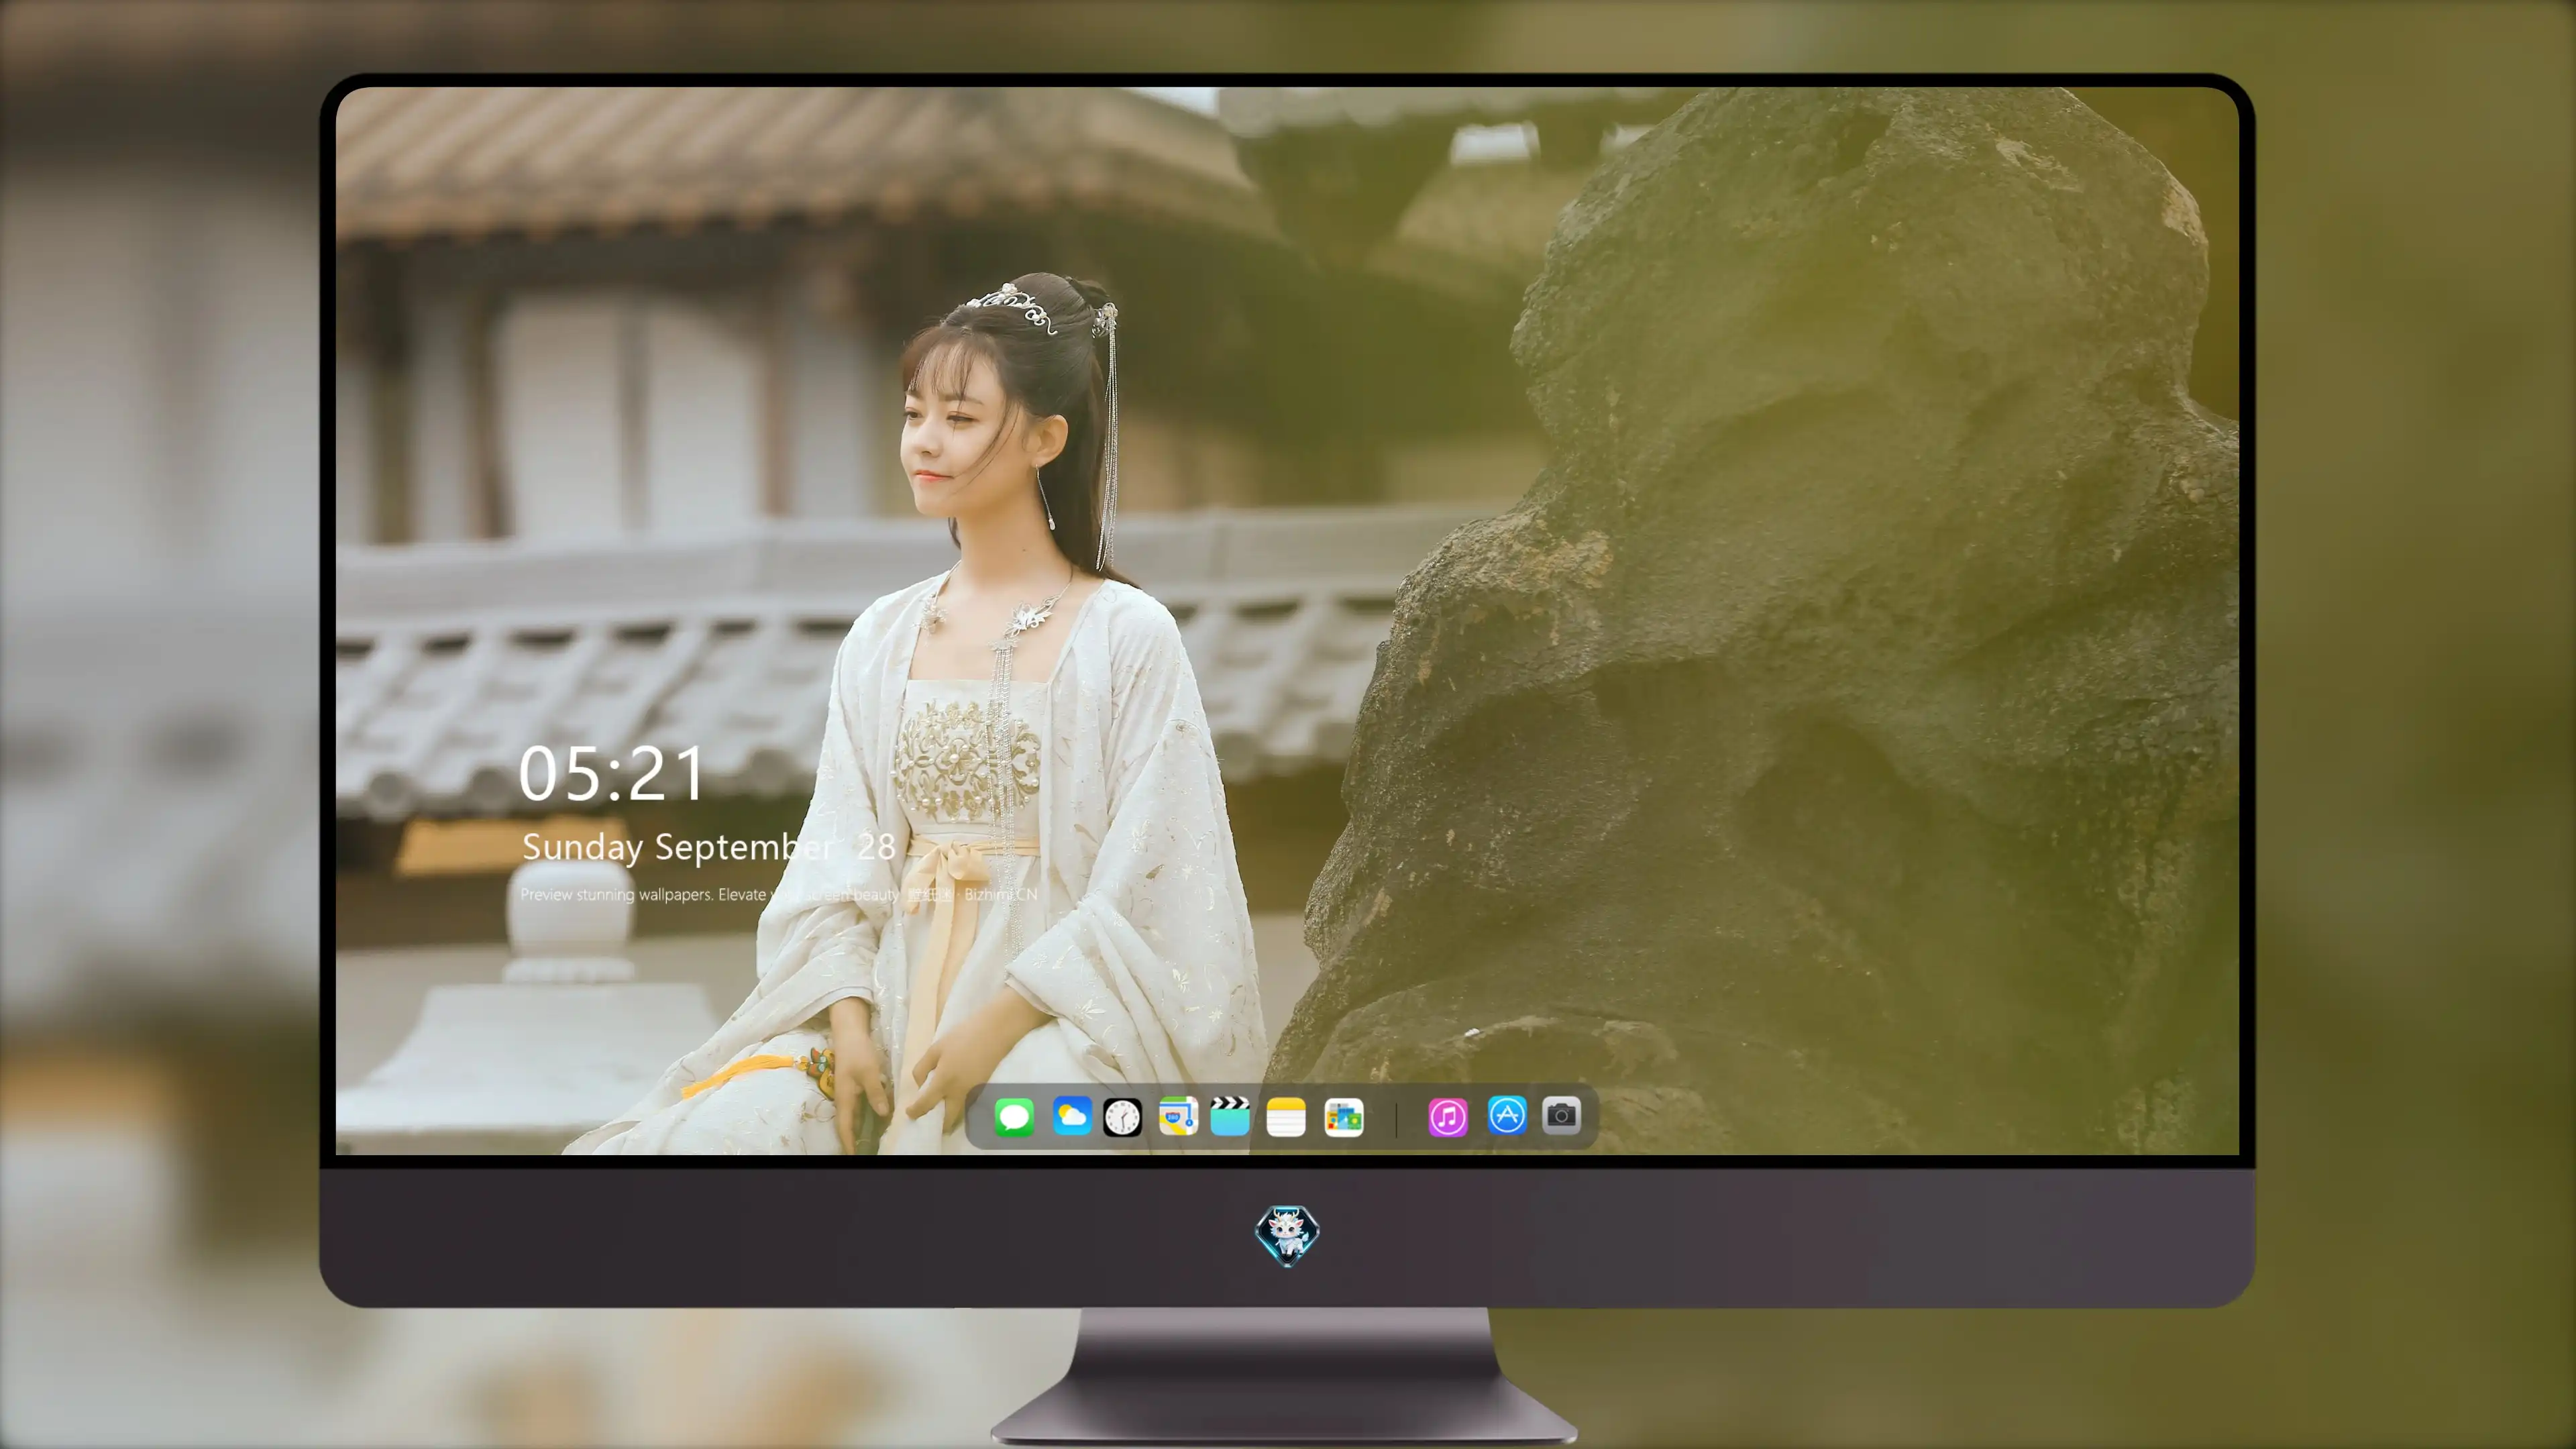Open the Videos clapperboard app icon

(x=1230, y=1116)
